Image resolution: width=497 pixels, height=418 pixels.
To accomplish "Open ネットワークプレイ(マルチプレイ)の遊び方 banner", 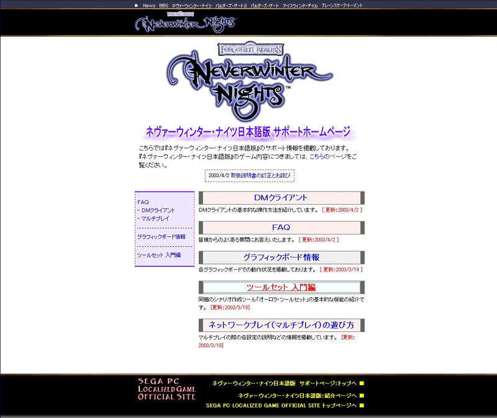I will coord(281,325).
